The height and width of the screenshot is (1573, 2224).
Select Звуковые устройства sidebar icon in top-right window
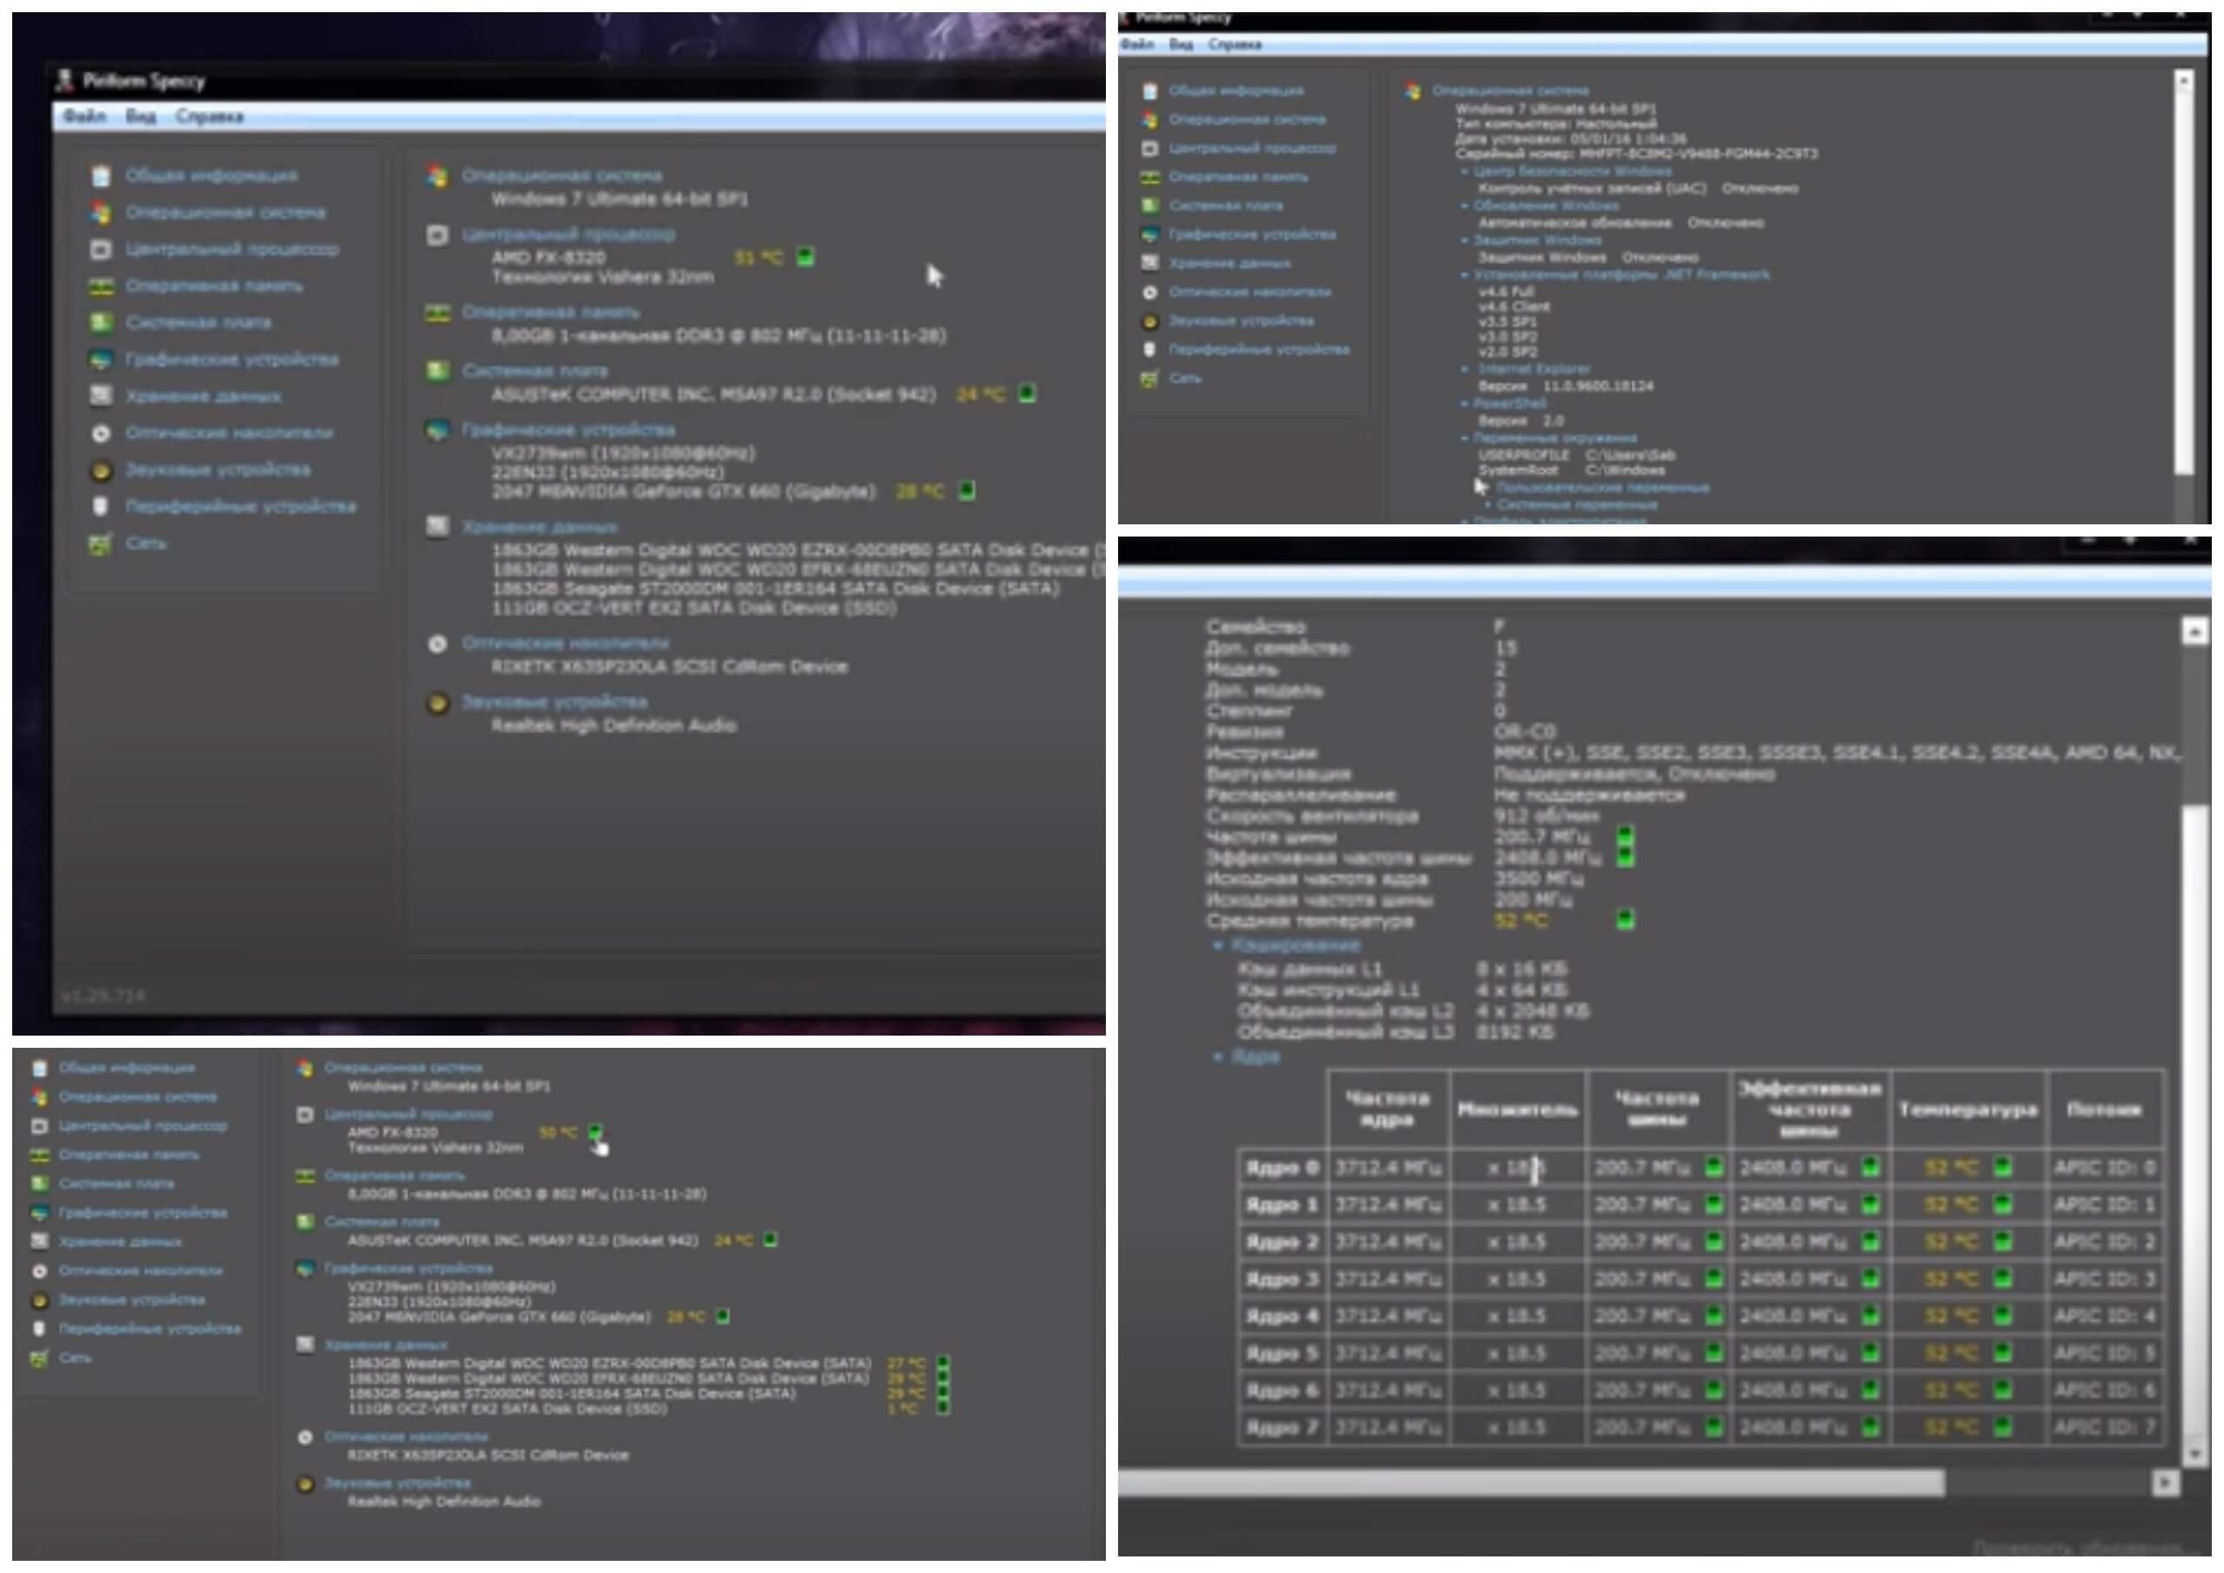point(1149,321)
